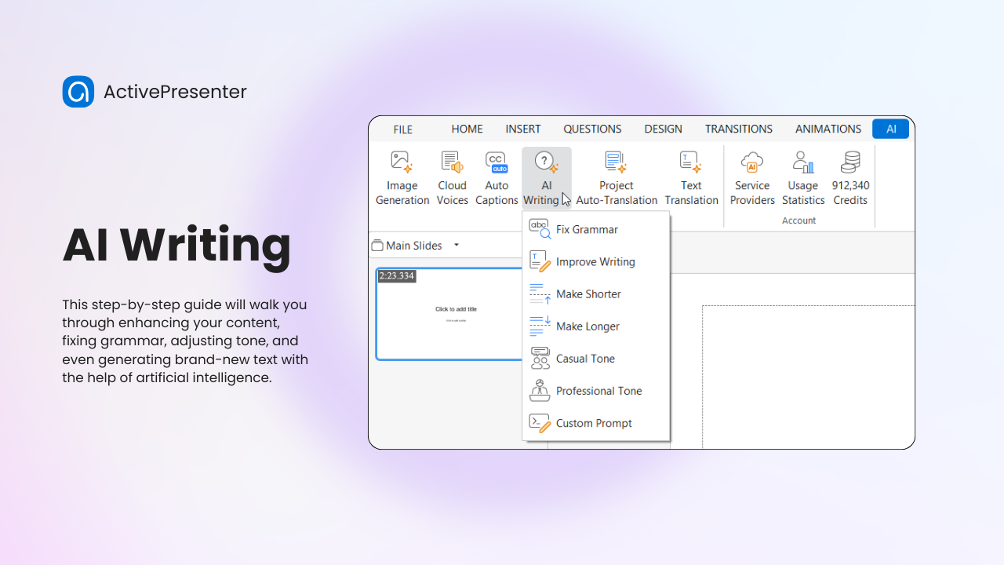Choose Fix Grammar from the menu
1004x565 pixels.
tap(587, 230)
